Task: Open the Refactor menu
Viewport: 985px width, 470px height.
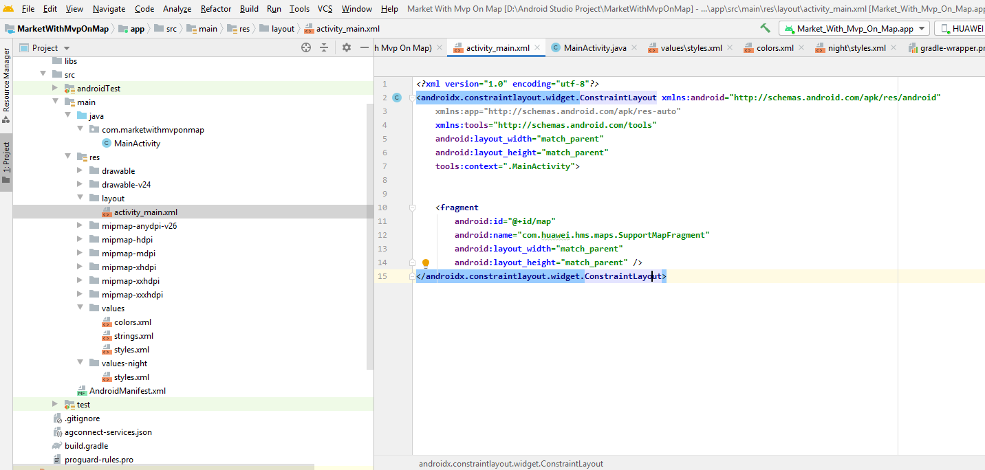Action: click(216, 8)
